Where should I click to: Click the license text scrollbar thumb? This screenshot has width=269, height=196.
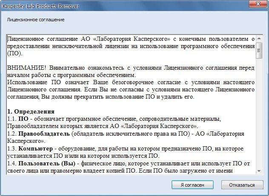(259, 51)
